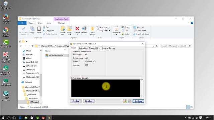Open Properties from the ribbon

(116, 30)
